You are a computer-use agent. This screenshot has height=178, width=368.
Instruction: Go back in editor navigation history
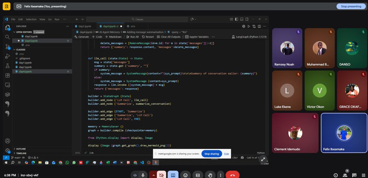[77, 19]
